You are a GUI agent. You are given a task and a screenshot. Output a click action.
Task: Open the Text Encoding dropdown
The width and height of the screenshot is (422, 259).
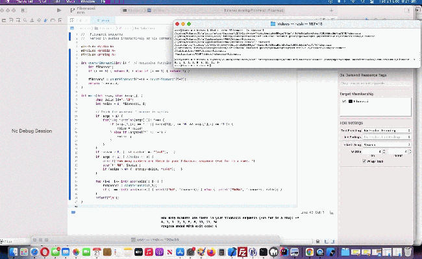[x=386, y=130]
